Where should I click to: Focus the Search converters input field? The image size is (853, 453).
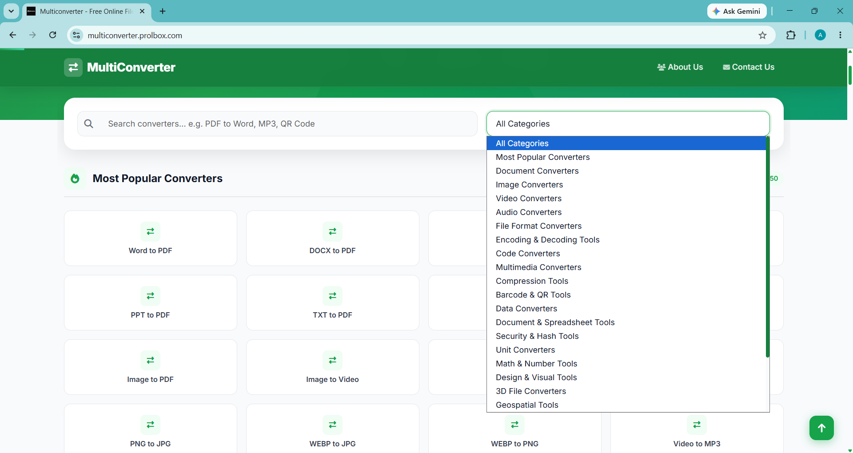click(x=278, y=123)
